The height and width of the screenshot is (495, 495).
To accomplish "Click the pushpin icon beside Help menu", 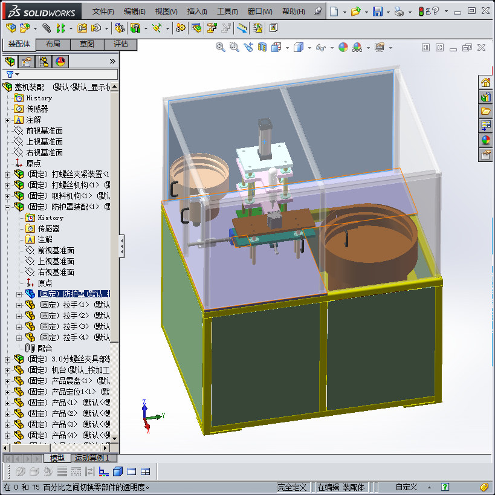I will (318, 11).
